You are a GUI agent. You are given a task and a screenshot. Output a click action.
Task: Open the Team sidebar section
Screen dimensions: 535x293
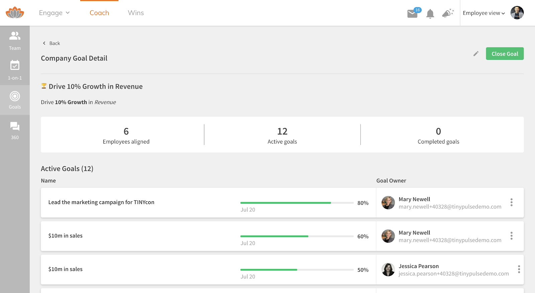tap(15, 40)
